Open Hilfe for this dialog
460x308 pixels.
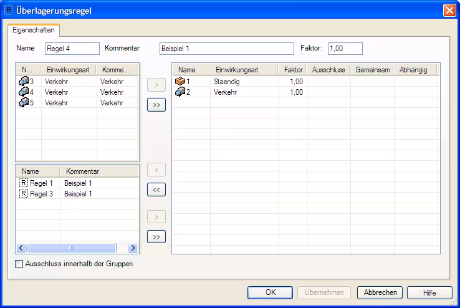tap(429, 292)
